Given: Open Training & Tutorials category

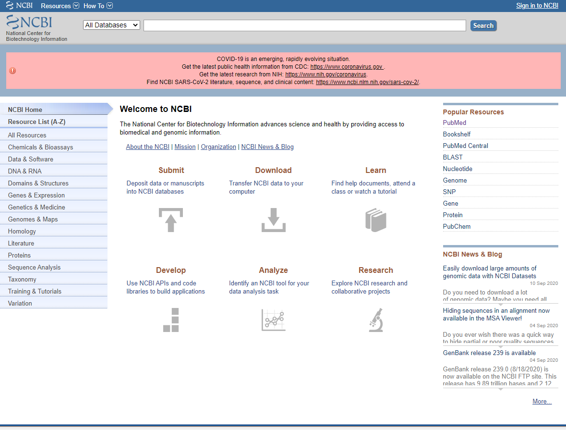Looking at the screenshot, I should (x=54, y=291).
